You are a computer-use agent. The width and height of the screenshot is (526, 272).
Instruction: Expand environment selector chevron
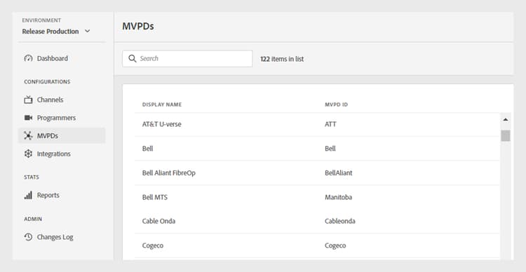87,31
